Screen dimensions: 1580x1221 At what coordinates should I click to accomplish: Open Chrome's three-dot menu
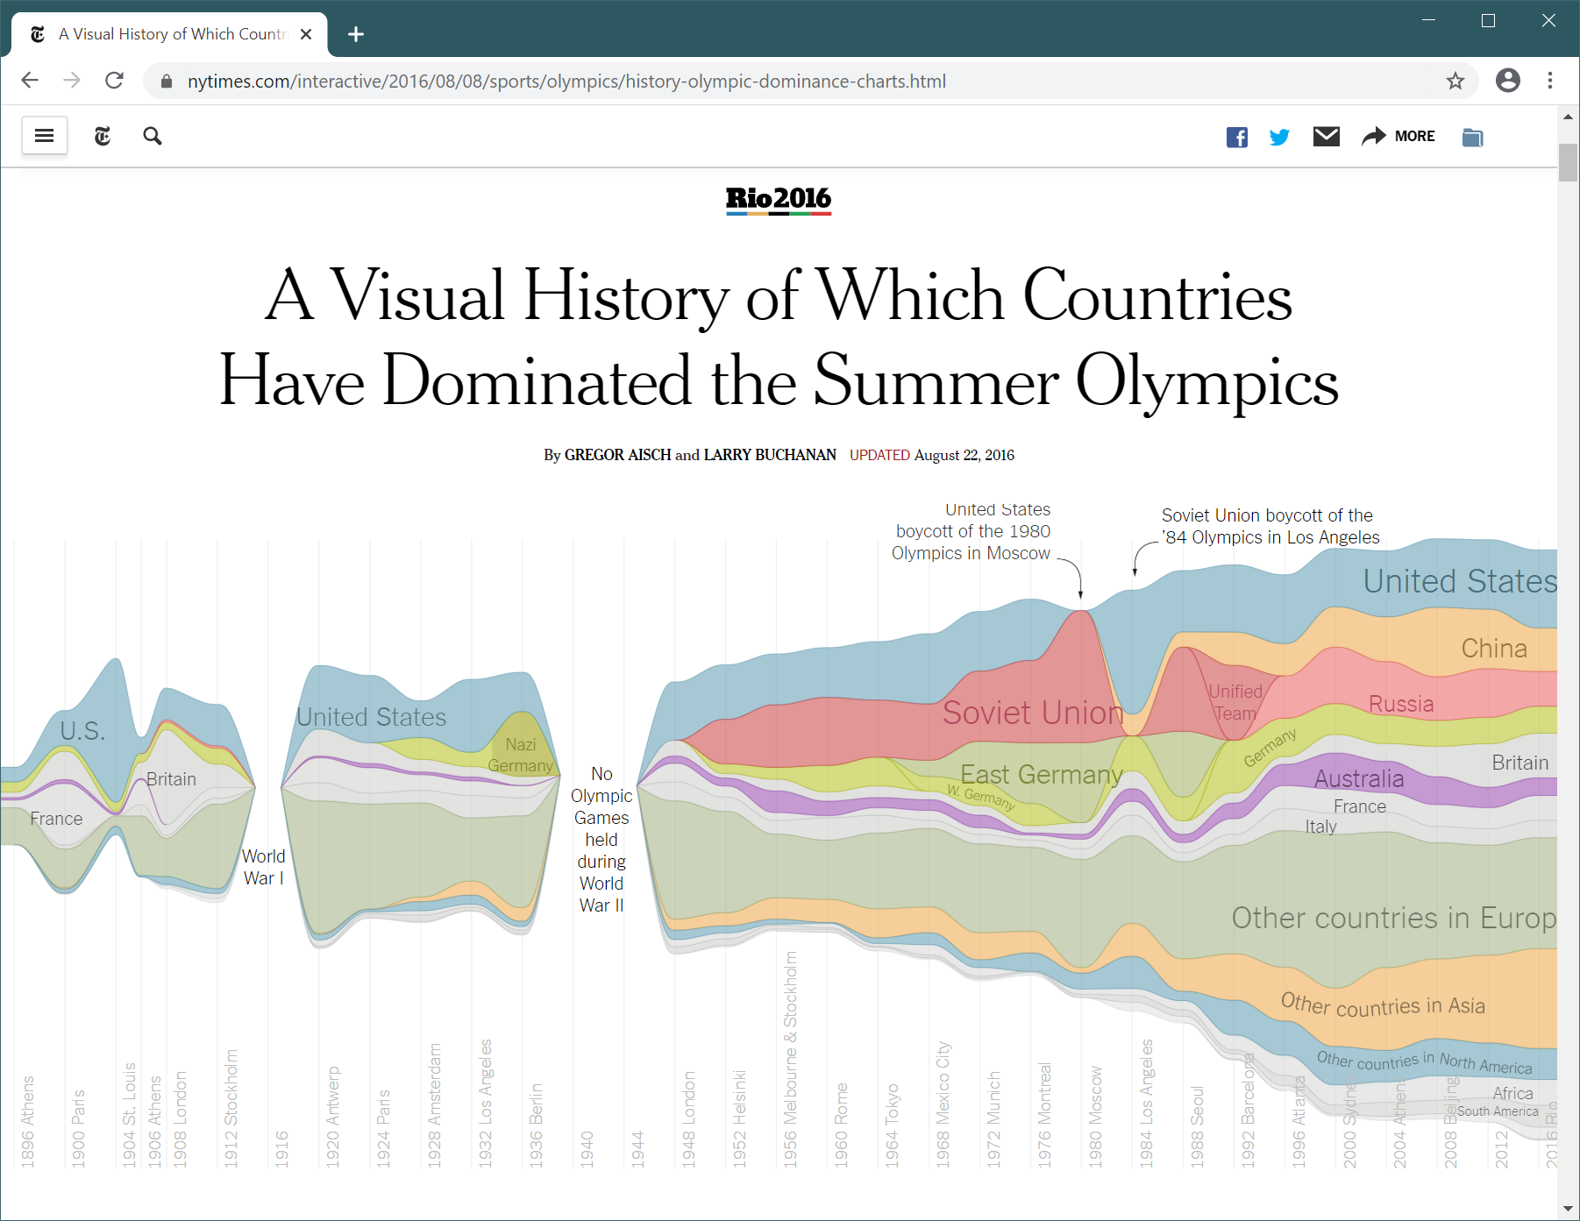pyautogui.click(x=1550, y=81)
